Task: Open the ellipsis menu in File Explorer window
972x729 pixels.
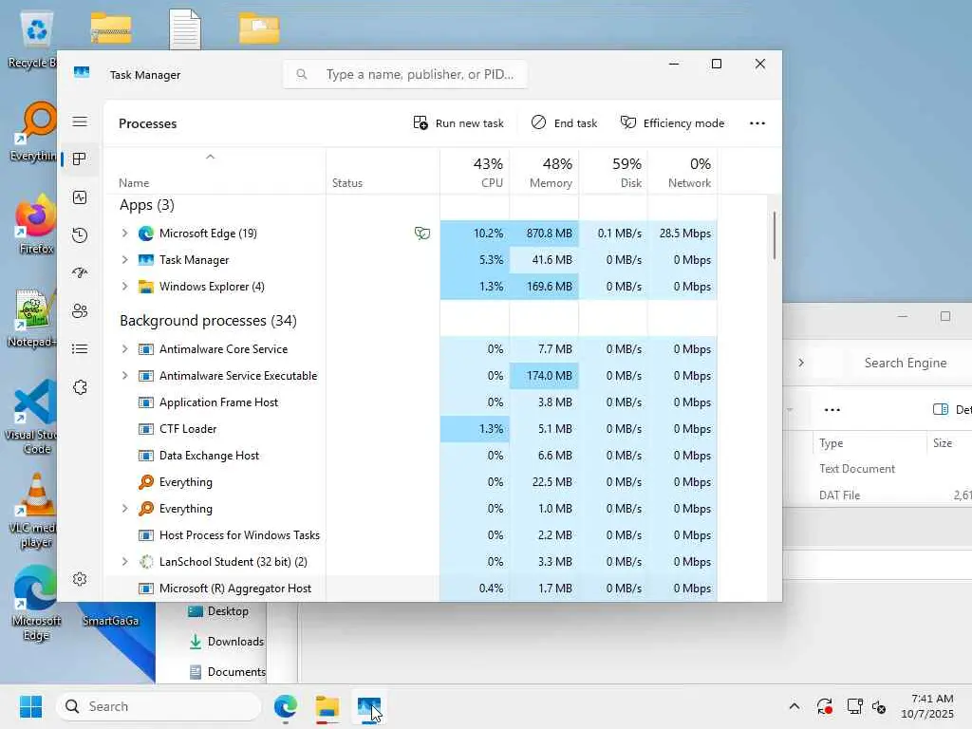Action: pos(832,410)
